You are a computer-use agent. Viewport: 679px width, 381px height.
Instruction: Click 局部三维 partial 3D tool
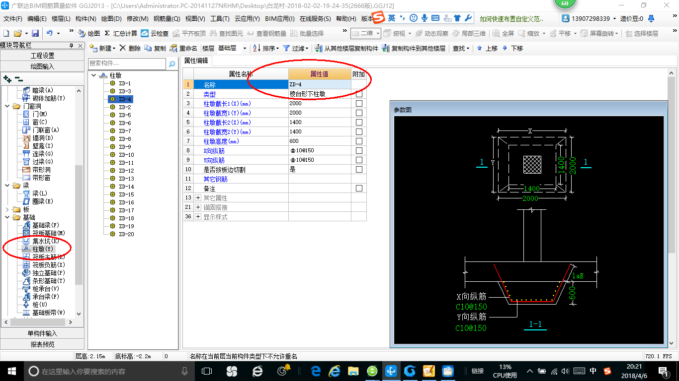pos(469,33)
